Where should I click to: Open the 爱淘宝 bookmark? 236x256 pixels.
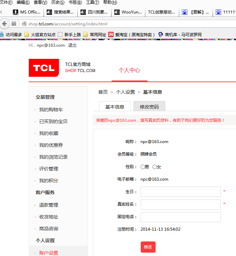click(132, 34)
